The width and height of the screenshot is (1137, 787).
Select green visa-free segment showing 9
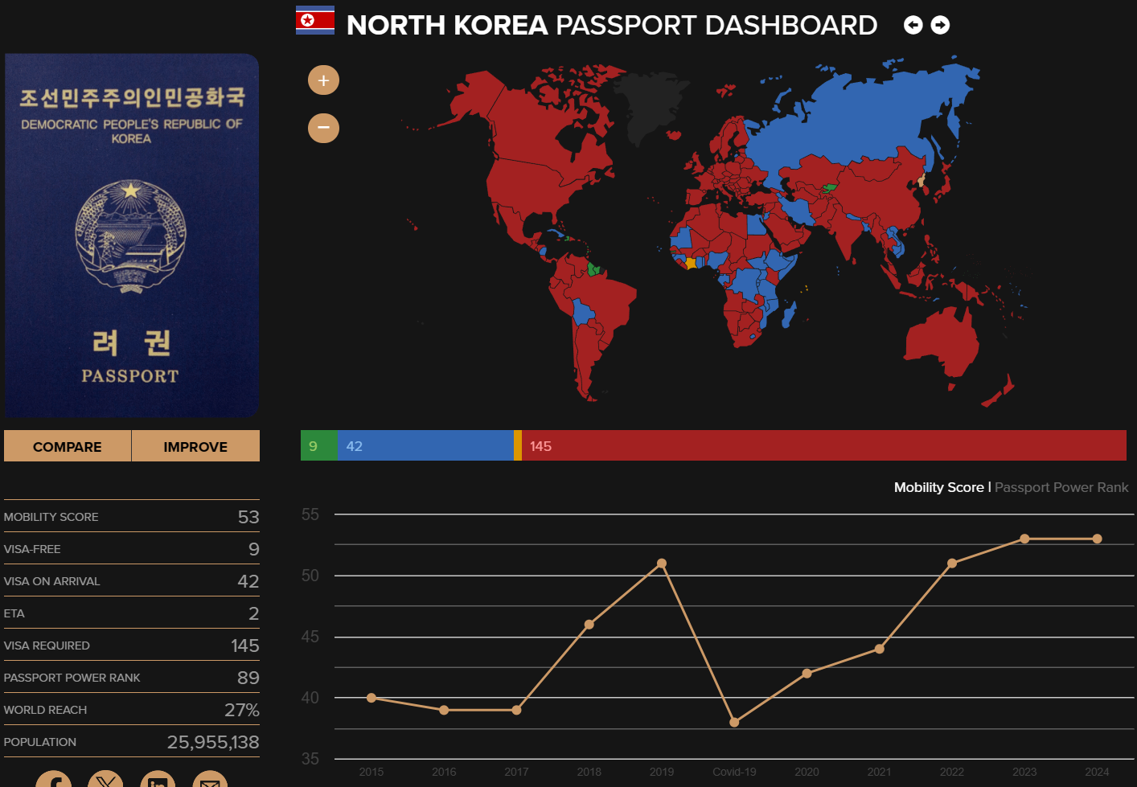(318, 445)
